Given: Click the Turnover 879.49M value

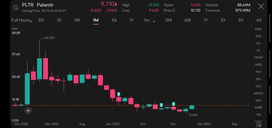Looking at the screenshot, I should [243, 10].
